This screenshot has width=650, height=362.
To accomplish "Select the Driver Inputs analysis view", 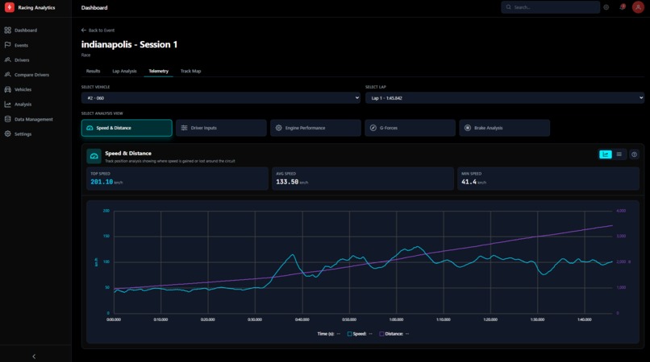I will 221,128.
